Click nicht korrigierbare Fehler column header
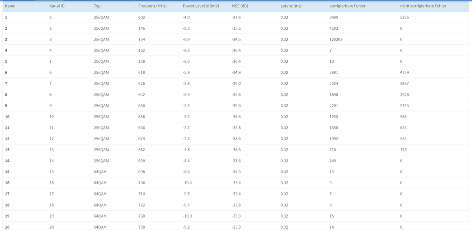472x231 pixels. pyautogui.click(x=423, y=6)
